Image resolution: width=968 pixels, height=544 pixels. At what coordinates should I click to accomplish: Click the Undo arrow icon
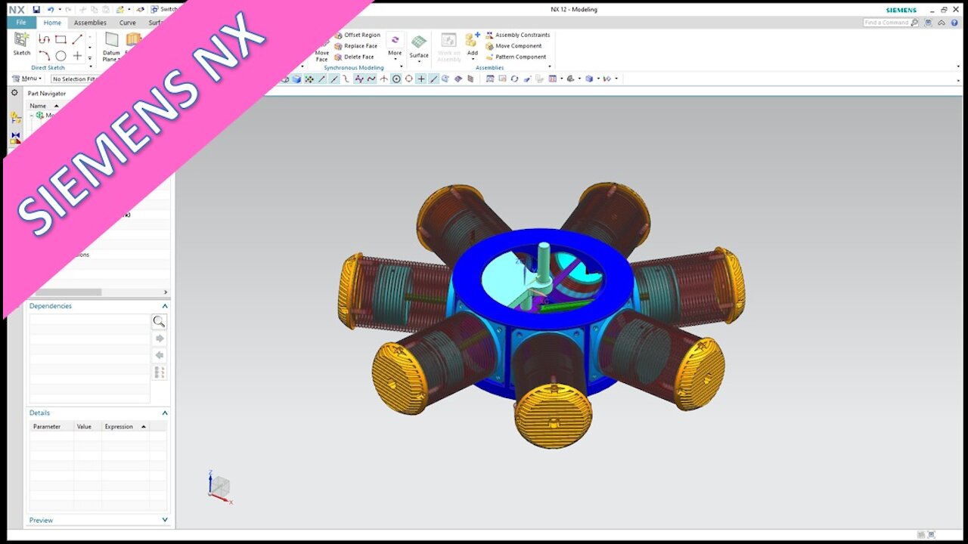(x=50, y=10)
